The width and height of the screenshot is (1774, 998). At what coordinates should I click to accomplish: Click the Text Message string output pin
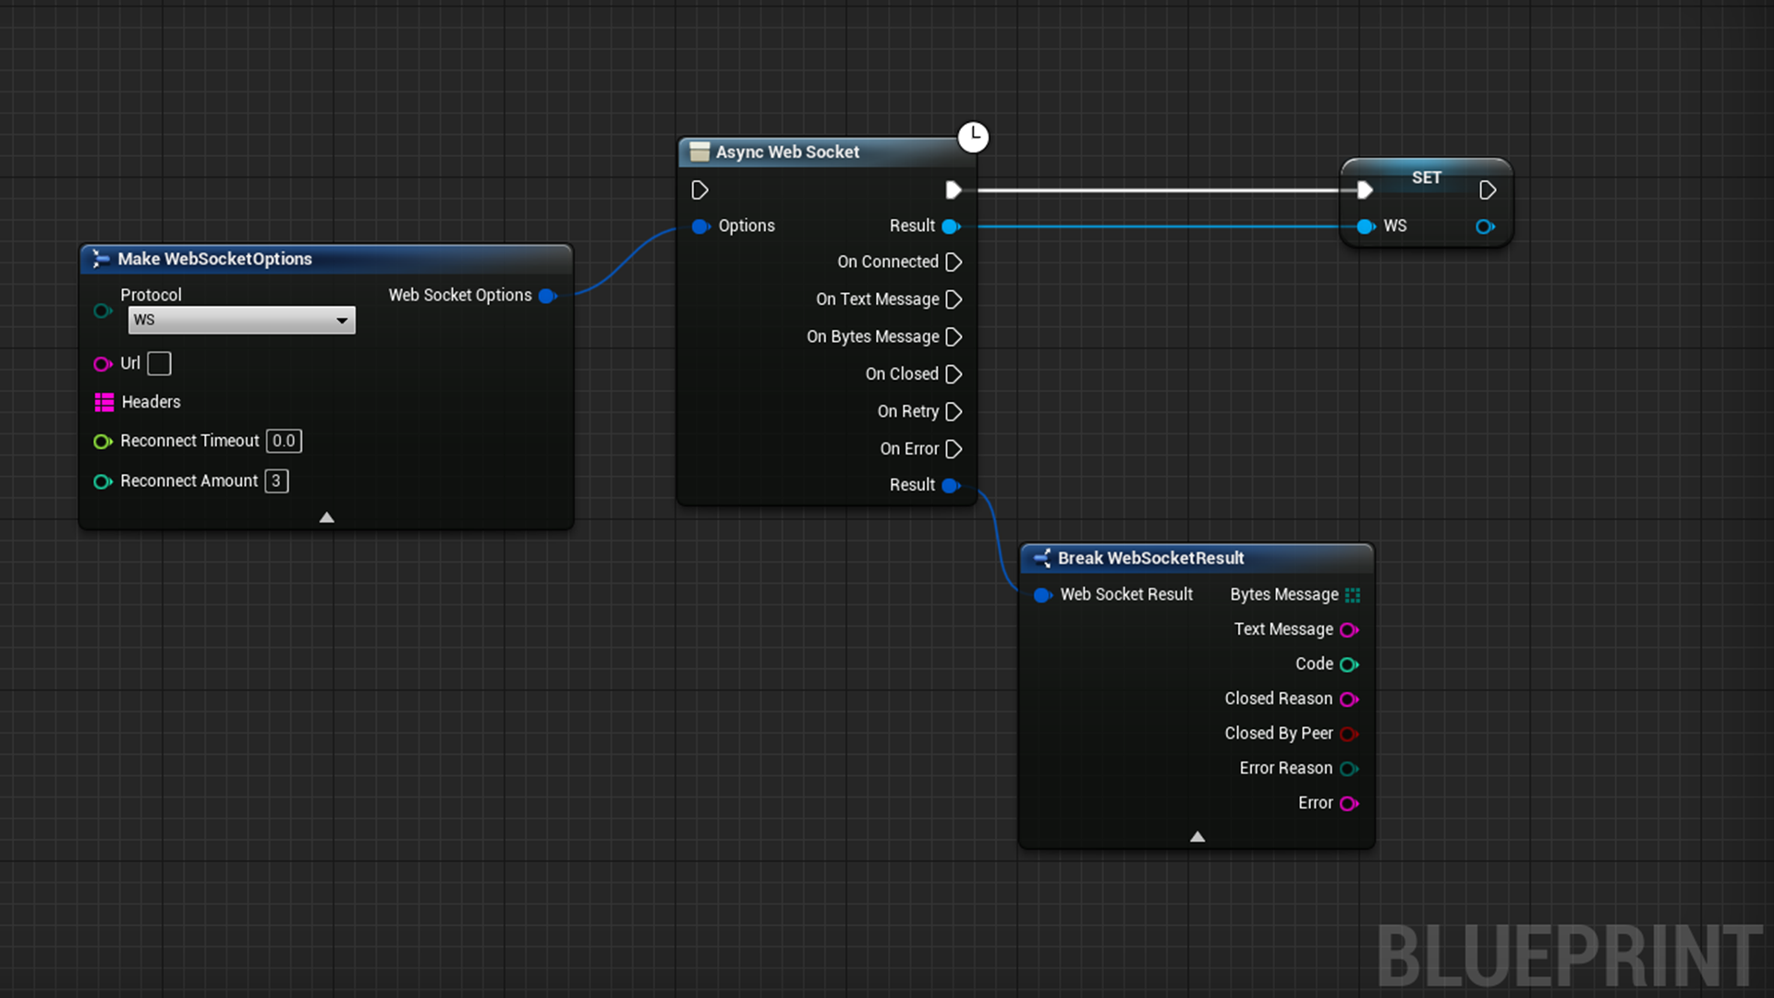coord(1348,630)
